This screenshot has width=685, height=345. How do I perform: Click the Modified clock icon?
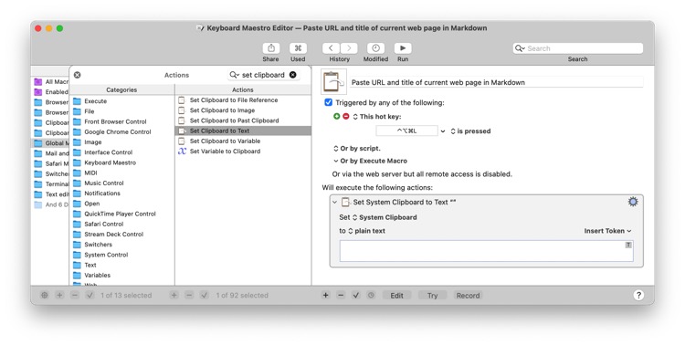pyautogui.click(x=375, y=48)
